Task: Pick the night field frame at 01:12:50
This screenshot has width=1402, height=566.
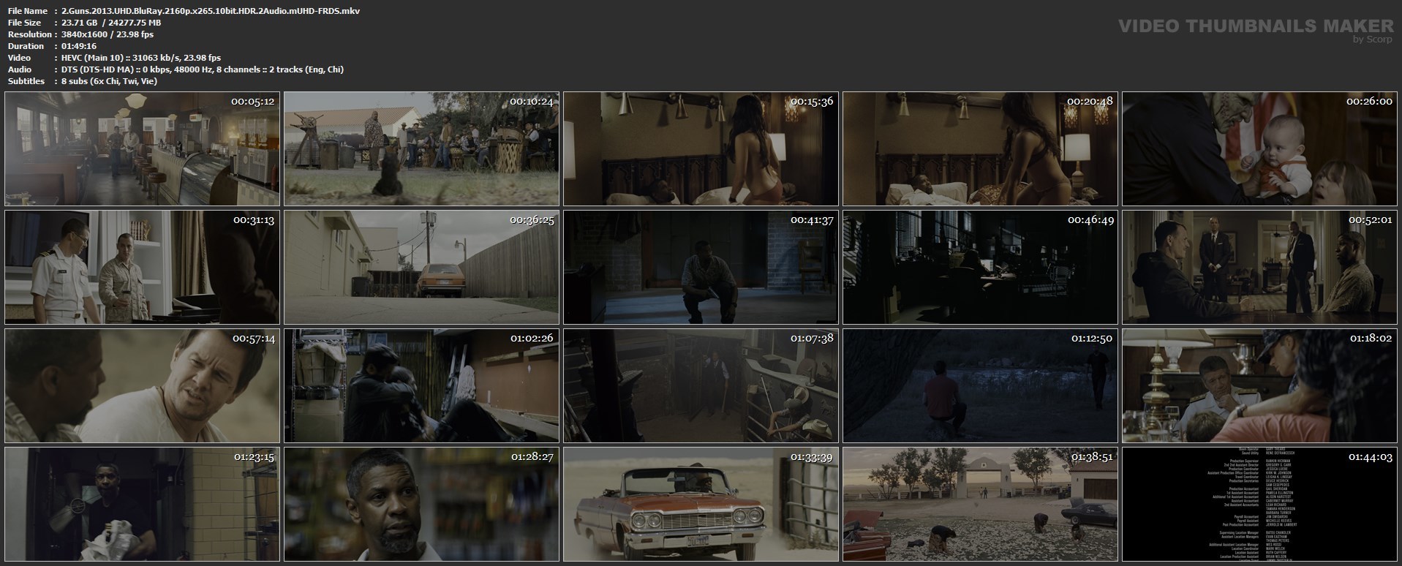Action: point(980,385)
